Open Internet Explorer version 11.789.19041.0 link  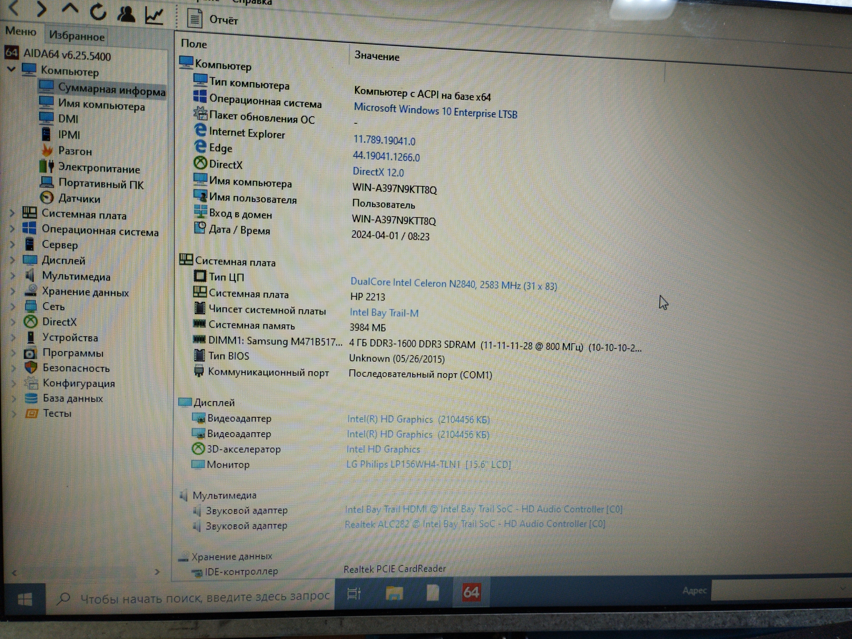384,141
